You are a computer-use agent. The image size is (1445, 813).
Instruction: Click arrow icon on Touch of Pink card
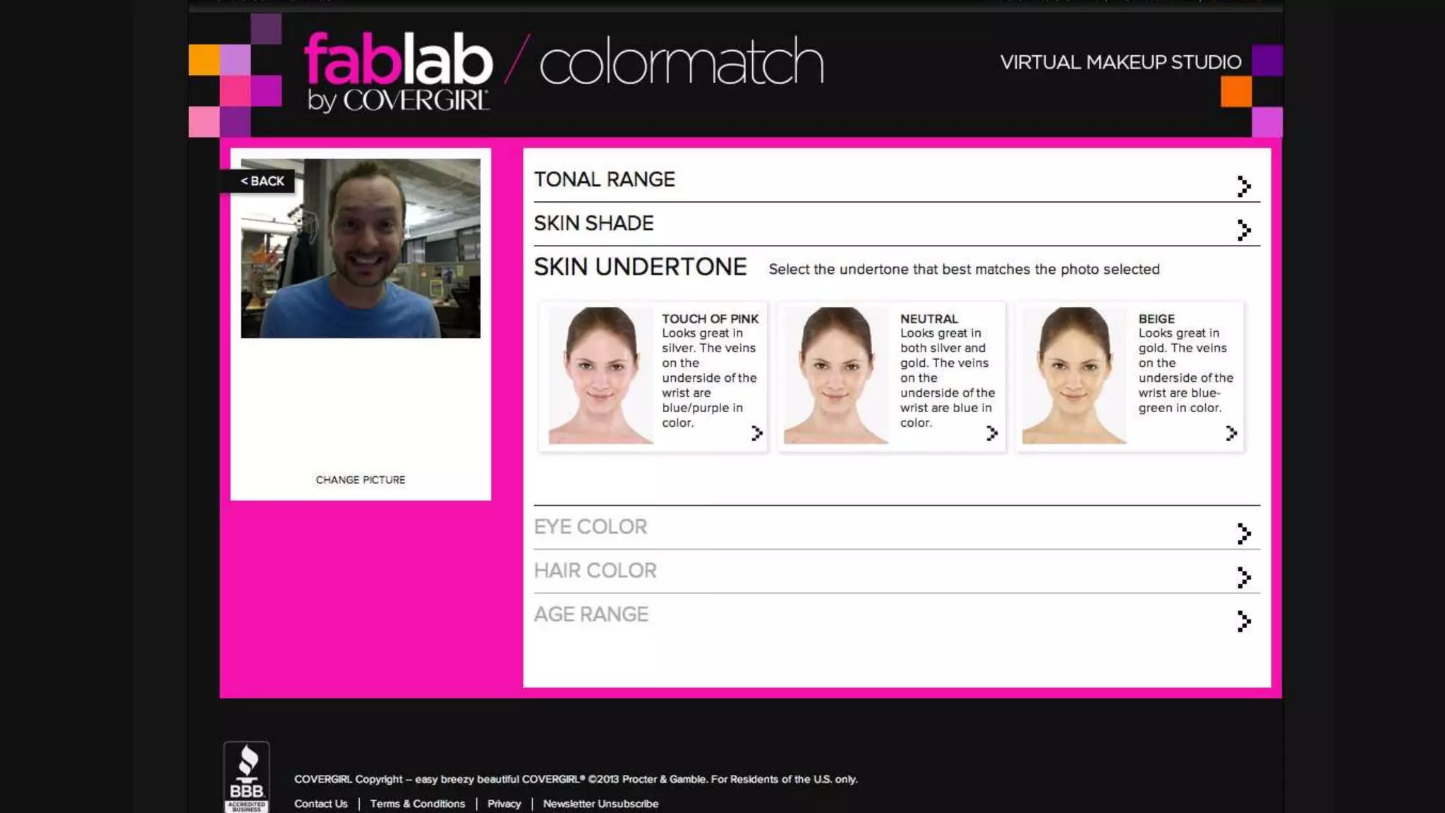tap(757, 433)
